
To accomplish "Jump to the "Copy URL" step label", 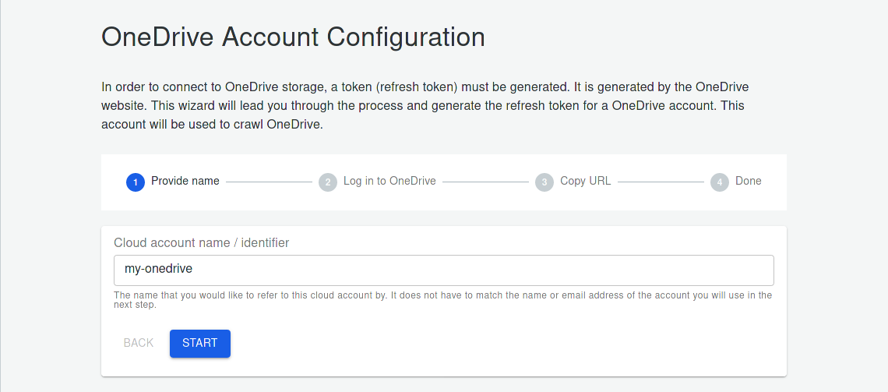I will click(585, 181).
